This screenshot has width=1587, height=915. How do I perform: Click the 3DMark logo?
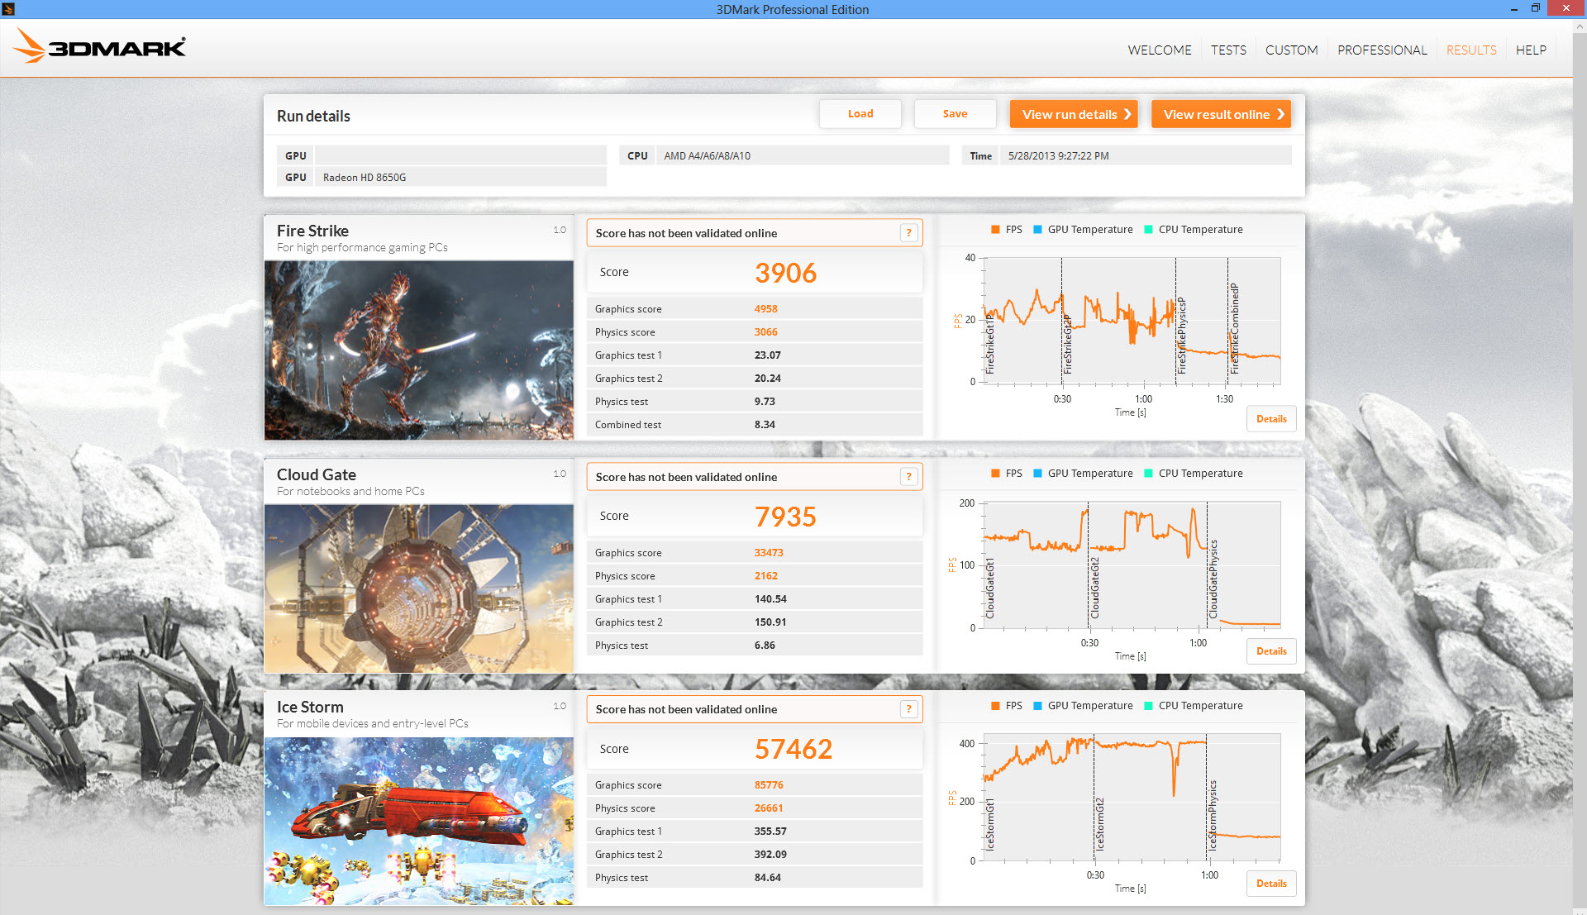[99, 46]
